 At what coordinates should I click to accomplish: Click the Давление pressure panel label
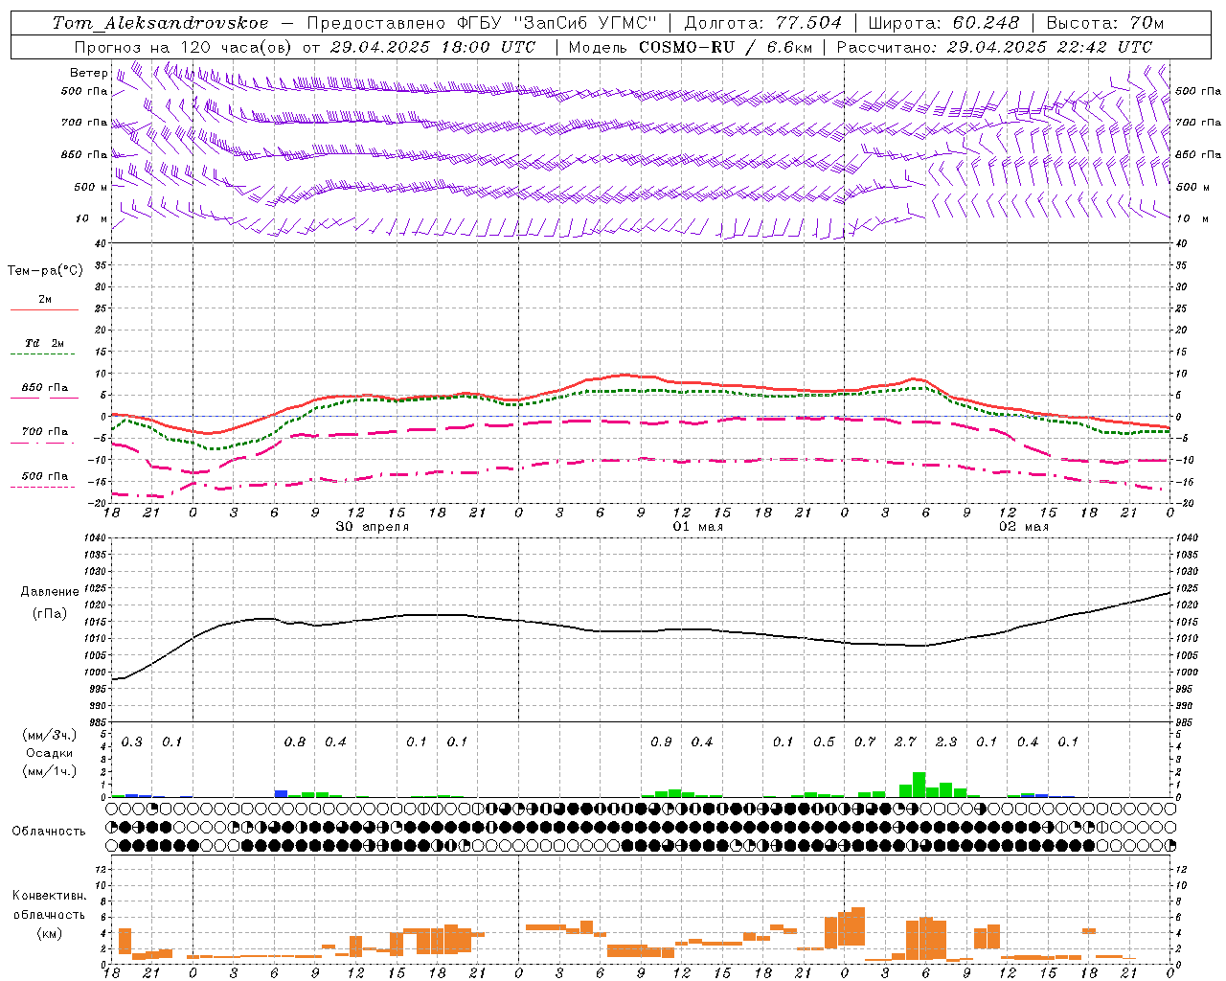[50, 592]
